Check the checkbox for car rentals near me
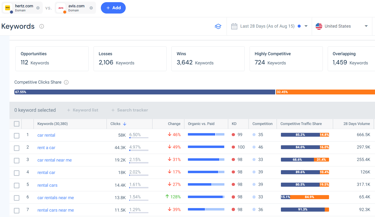This screenshot has width=375, height=217. pyautogui.click(x=16, y=198)
